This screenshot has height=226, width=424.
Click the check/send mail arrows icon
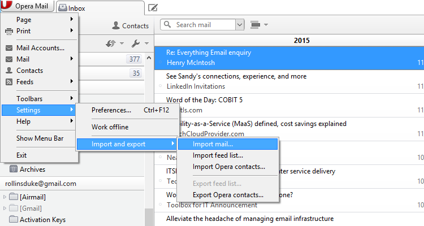pos(111,44)
